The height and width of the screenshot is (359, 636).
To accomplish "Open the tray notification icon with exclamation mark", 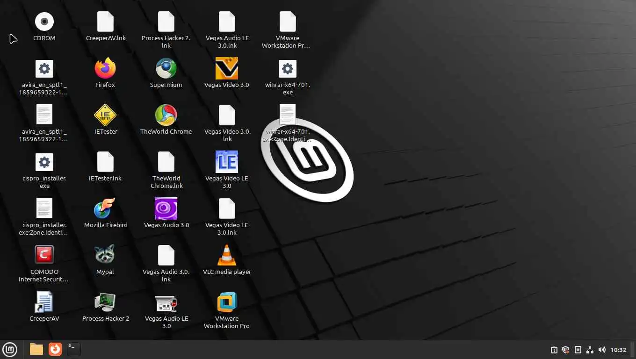I will [x=554, y=350].
